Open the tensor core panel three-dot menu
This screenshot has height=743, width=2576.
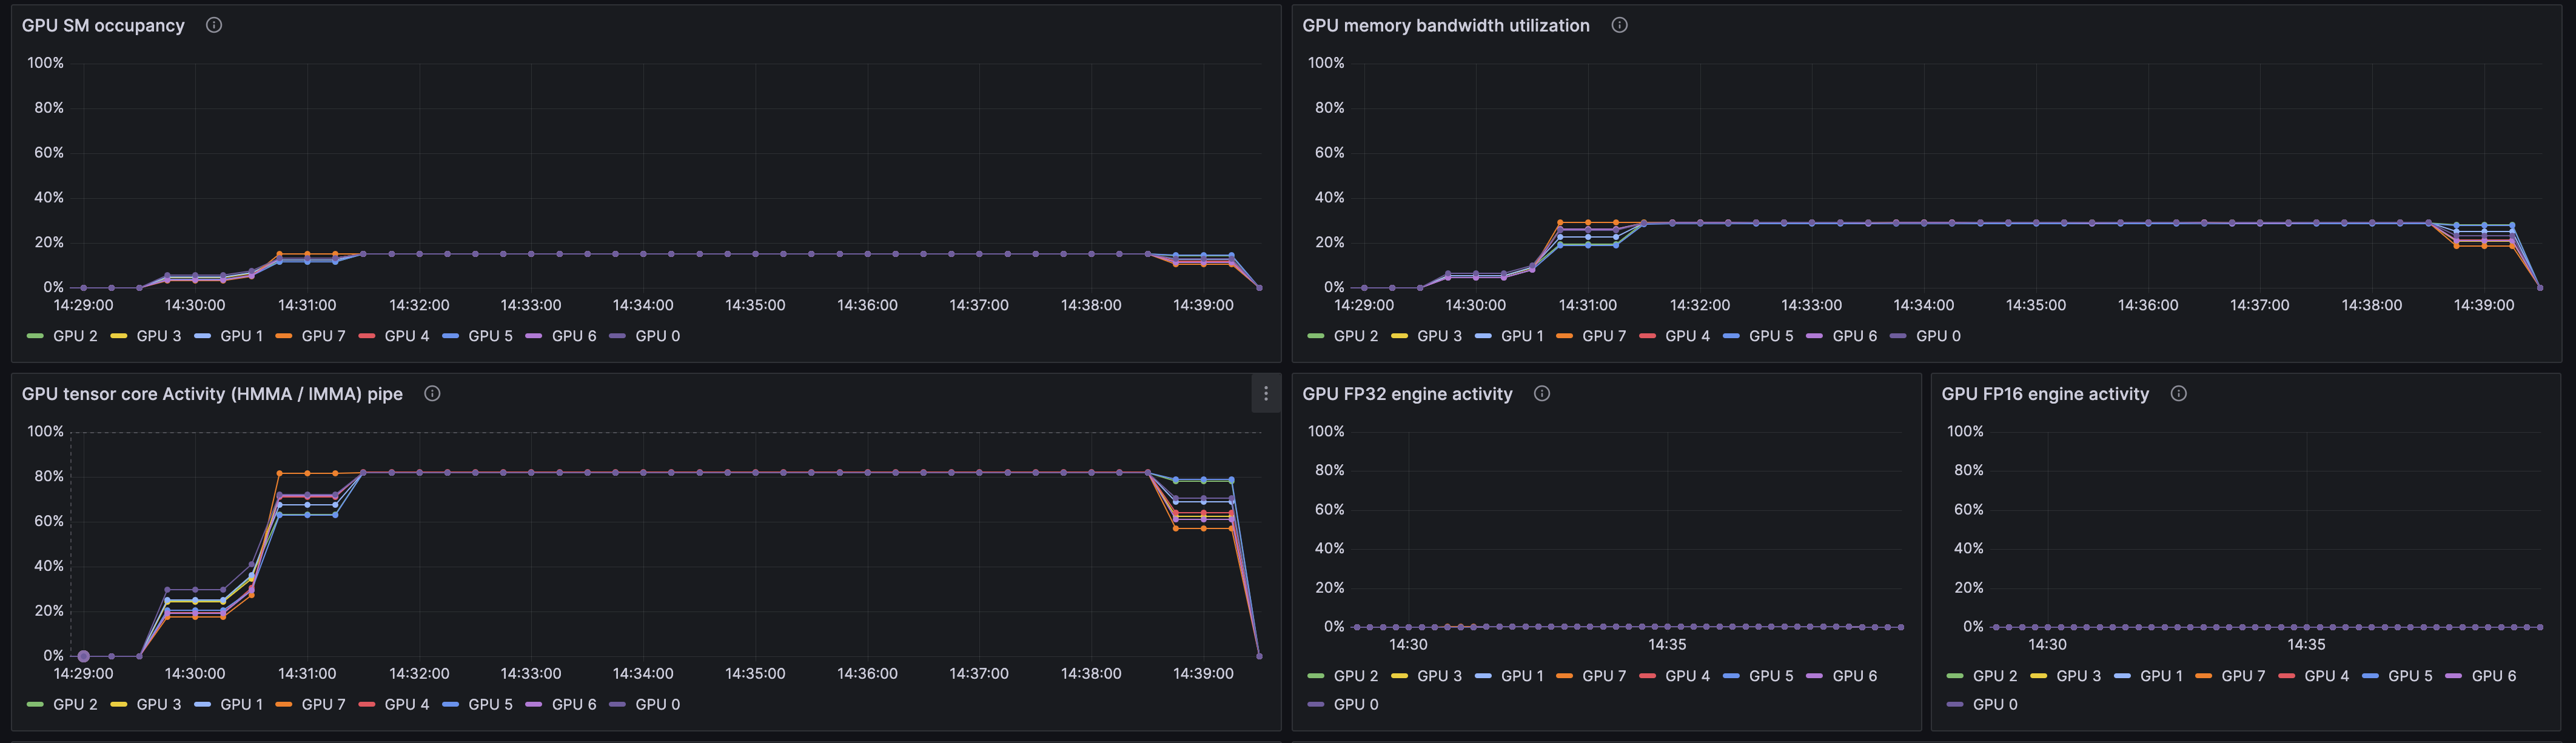[1265, 394]
